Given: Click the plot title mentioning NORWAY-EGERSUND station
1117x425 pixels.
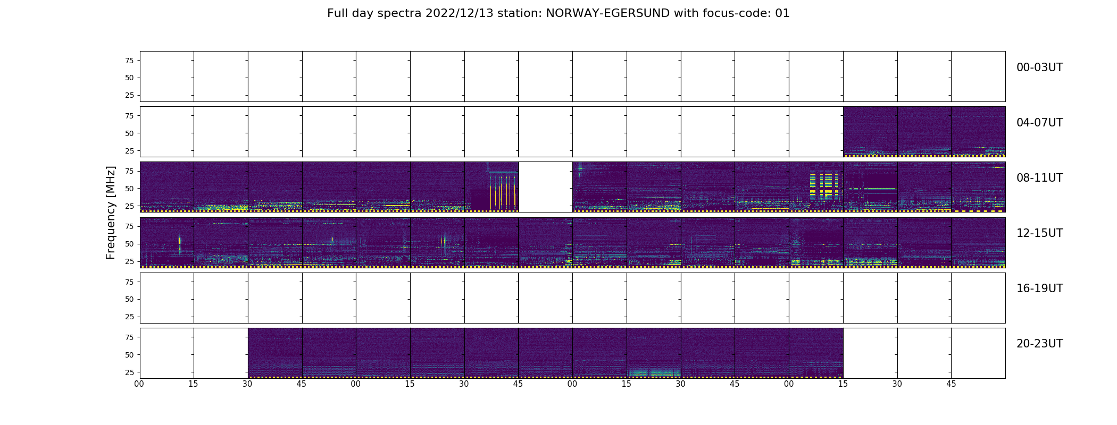Looking at the screenshot, I should coord(558,13).
